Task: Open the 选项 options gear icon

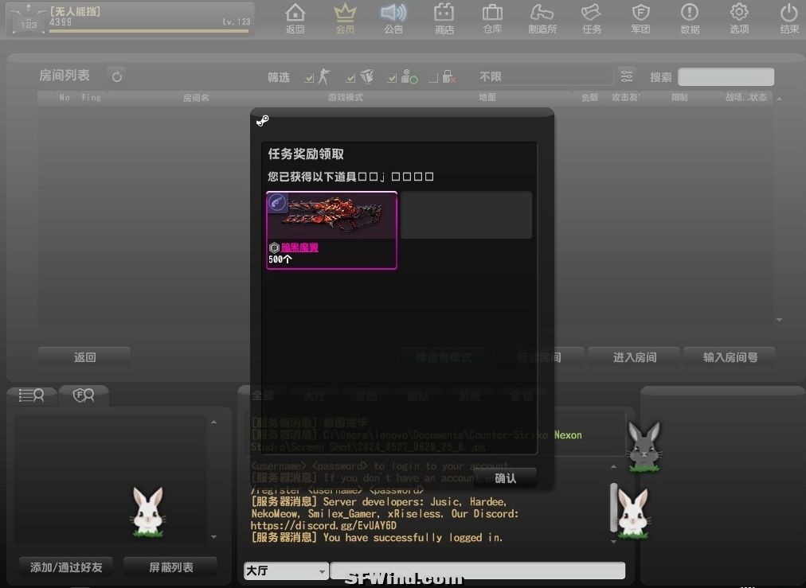Action: (x=739, y=18)
